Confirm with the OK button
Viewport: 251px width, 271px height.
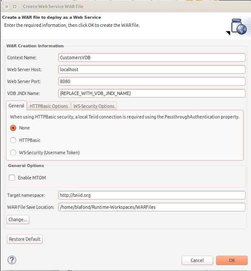coord(232,260)
